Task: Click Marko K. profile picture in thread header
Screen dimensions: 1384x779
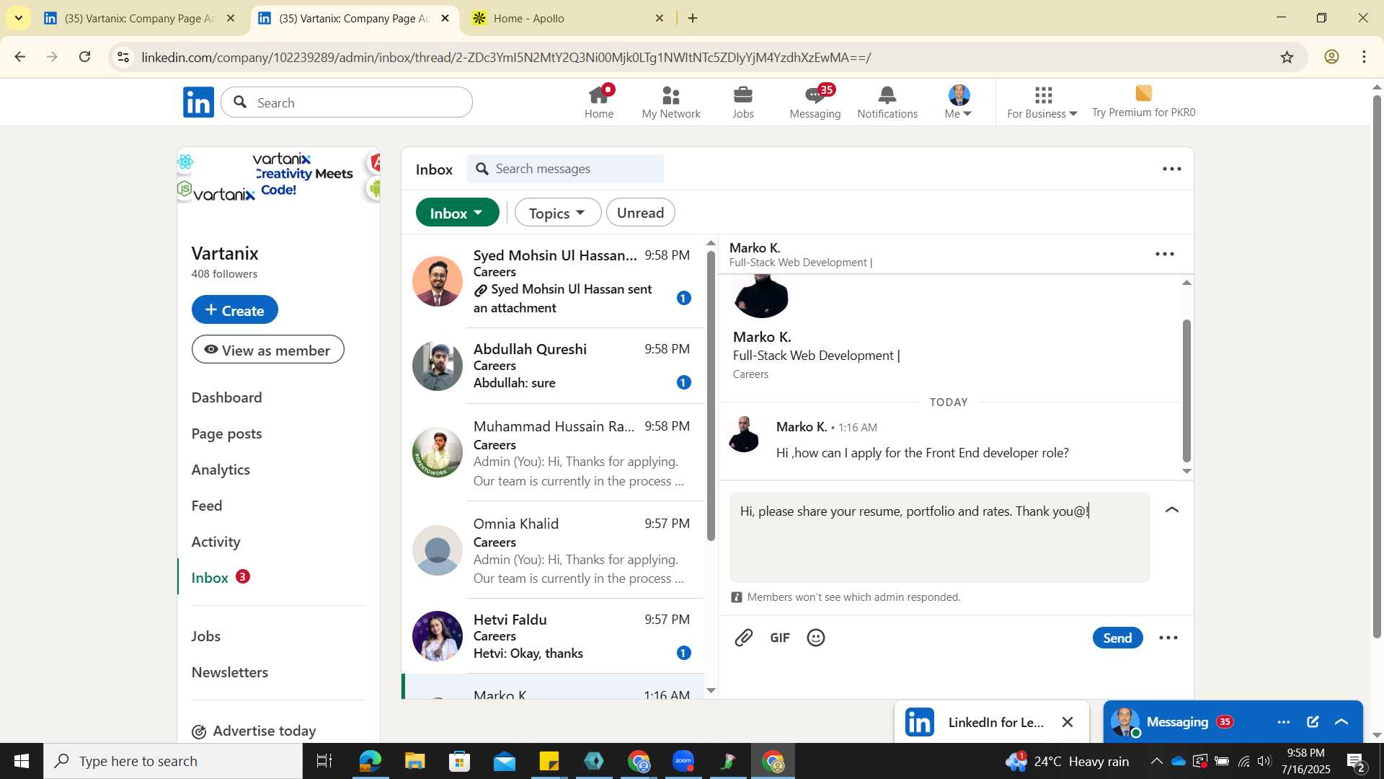Action: click(761, 297)
